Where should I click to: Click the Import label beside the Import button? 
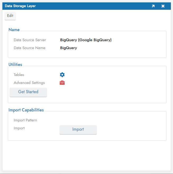(x=19, y=128)
